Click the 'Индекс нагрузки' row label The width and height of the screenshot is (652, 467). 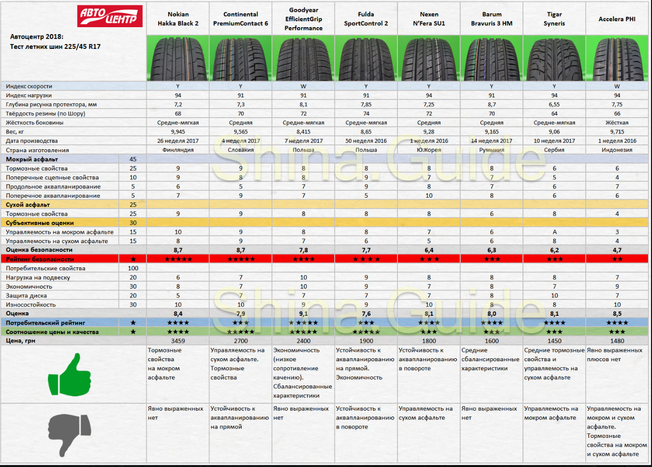[x=29, y=95]
